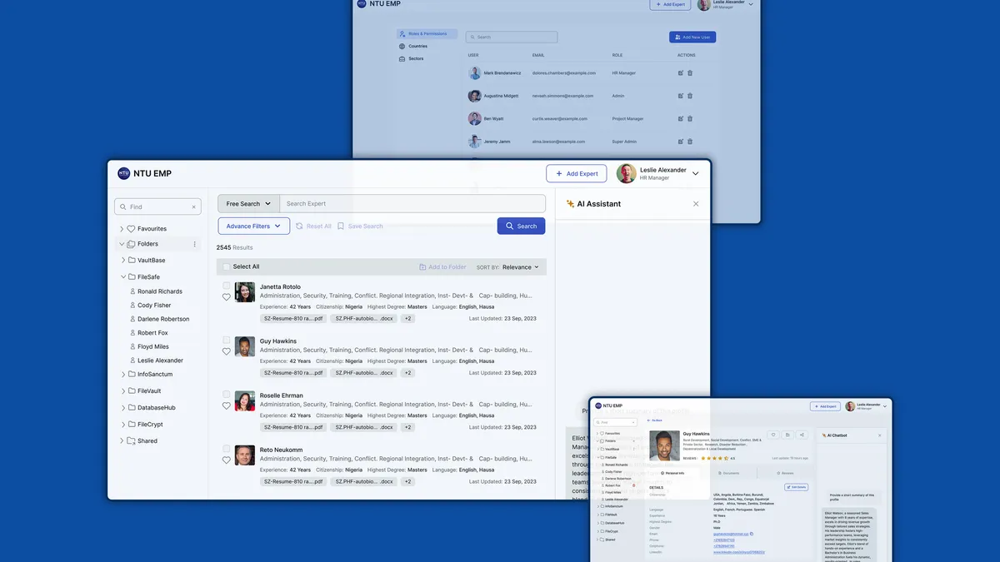The height and width of the screenshot is (562, 1000).
Task: Click the blue Search button
Action: 522,226
